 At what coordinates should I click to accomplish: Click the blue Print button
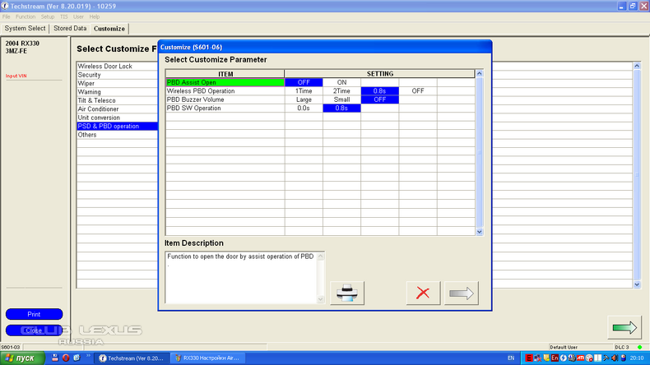[x=34, y=315]
